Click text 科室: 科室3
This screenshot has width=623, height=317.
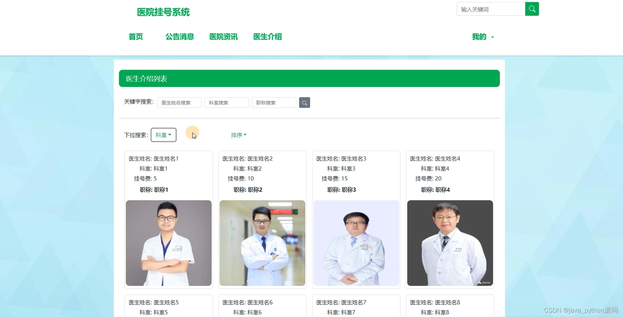tap(341, 168)
